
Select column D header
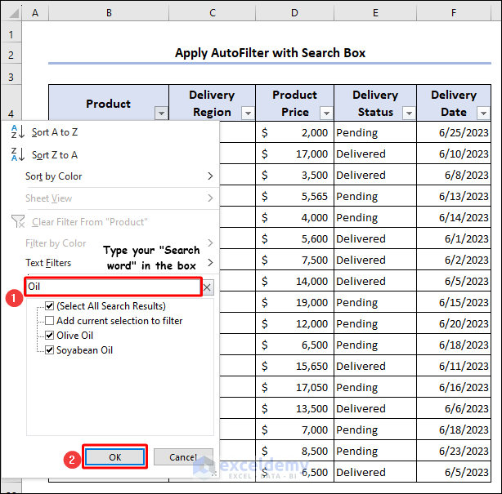(294, 14)
